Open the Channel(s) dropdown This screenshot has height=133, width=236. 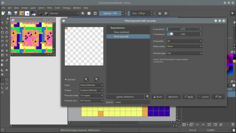click(x=184, y=41)
